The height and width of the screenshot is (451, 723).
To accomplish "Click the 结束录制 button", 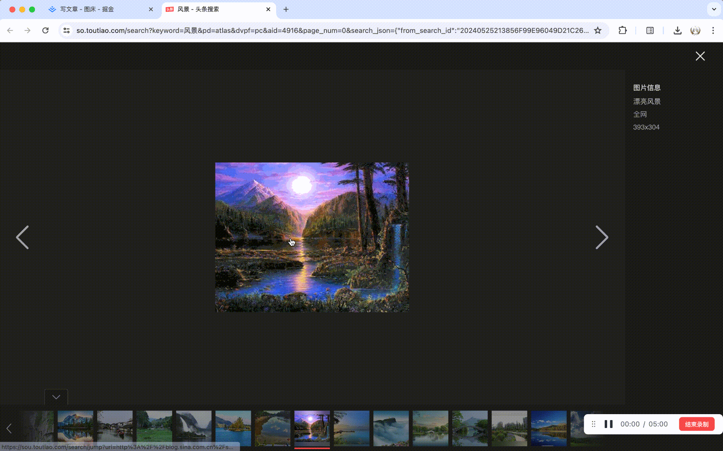I will tap(697, 424).
